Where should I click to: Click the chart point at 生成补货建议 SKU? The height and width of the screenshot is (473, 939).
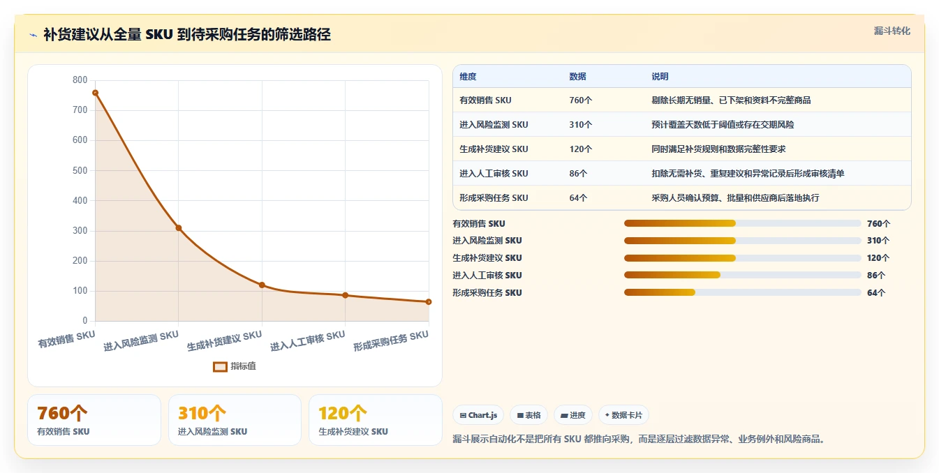pos(262,285)
